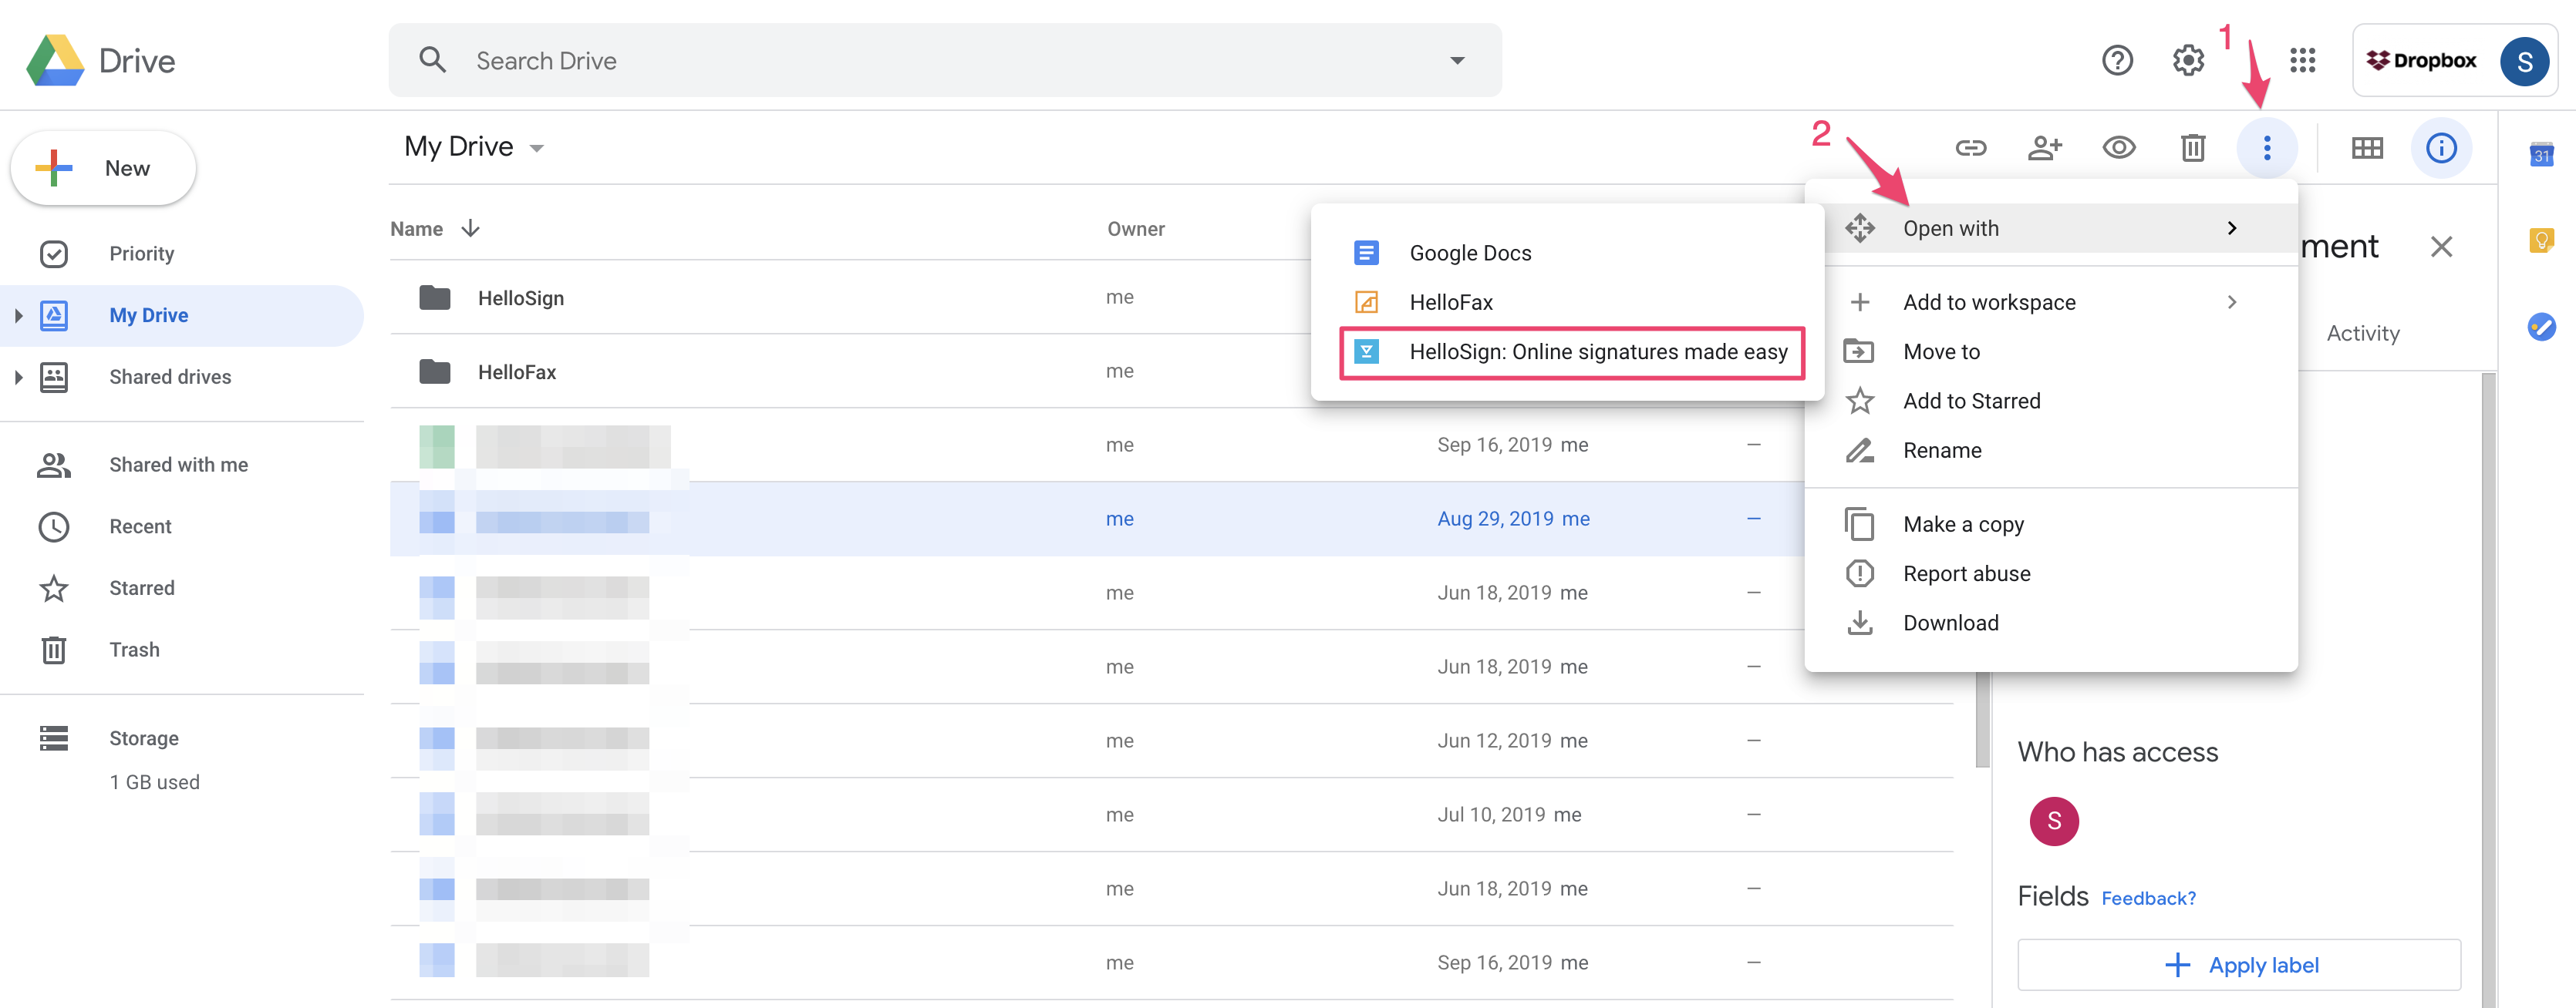Close the details panel with X
The width and height of the screenshot is (2576, 1008).
pos(2440,247)
